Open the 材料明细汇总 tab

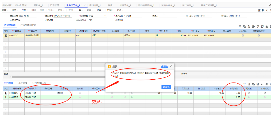(x=39, y=83)
